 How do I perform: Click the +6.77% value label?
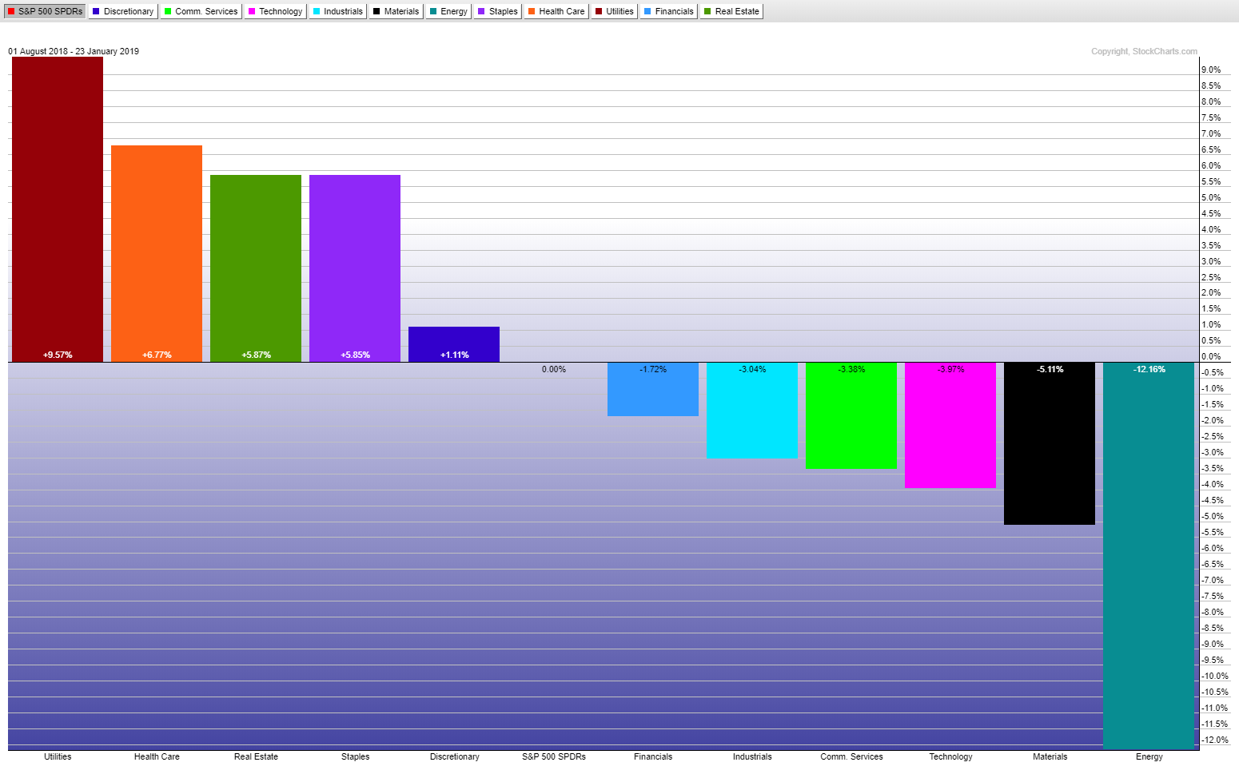click(157, 355)
